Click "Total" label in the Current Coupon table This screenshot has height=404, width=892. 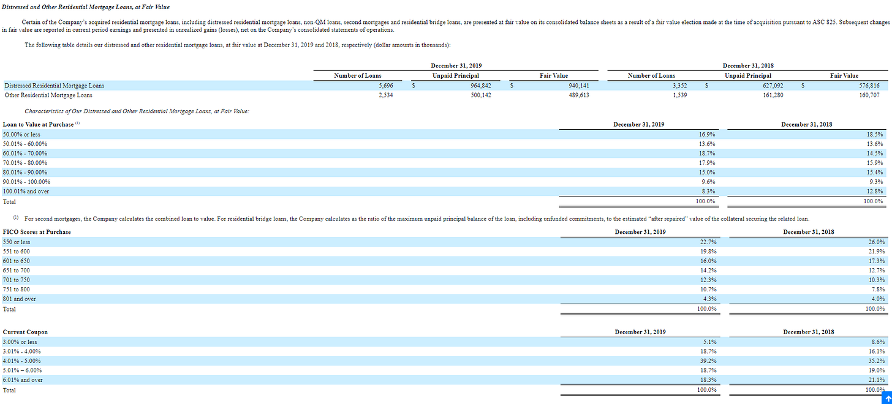[x=9, y=390]
